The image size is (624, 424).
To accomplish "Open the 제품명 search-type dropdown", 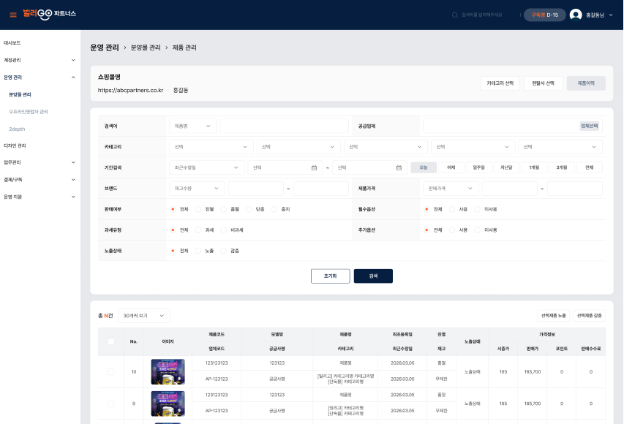I will [x=192, y=126].
